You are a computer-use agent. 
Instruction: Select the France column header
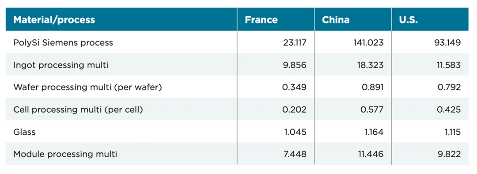pyautogui.click(x=261, y=20)
